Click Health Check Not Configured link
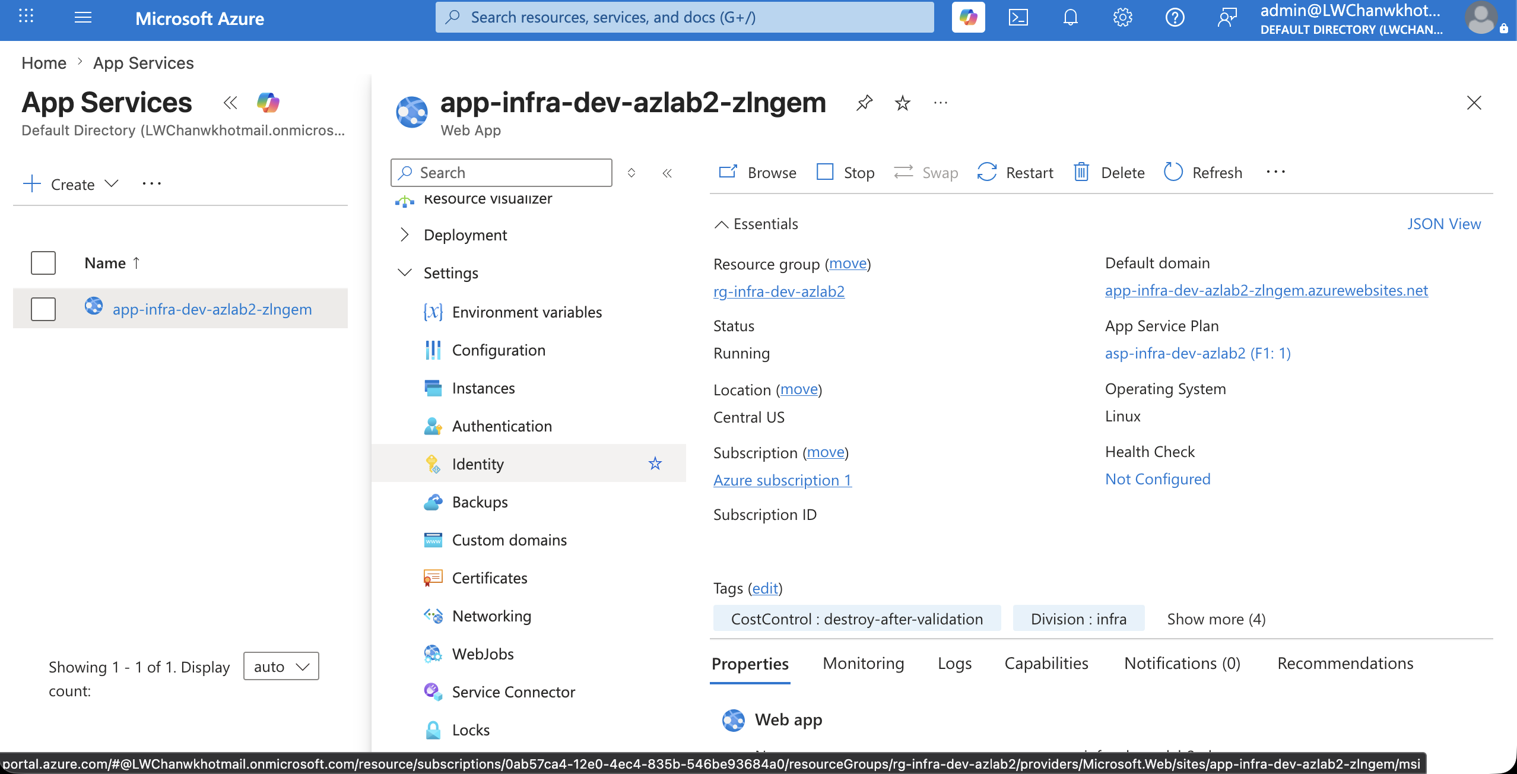The image size is (1517, 774). click(x=1157, y=479)
